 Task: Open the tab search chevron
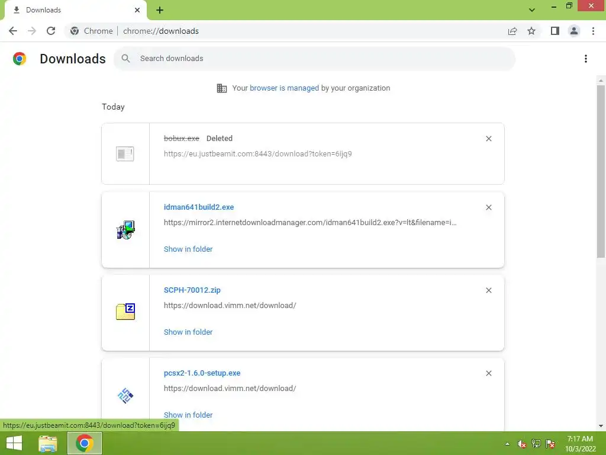[x=532, y=10]
